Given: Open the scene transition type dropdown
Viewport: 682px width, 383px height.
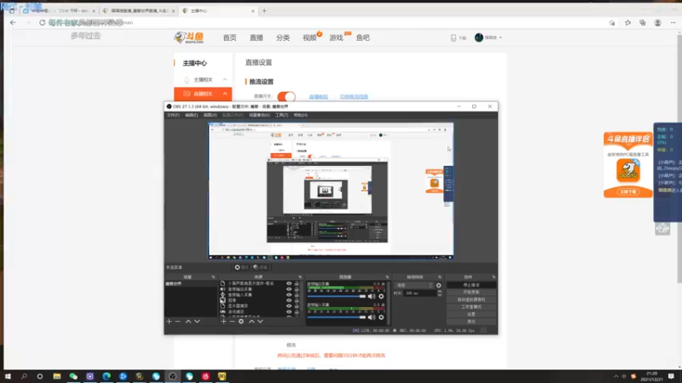Looking at the screenshot, I should click(x=414, y=285).
